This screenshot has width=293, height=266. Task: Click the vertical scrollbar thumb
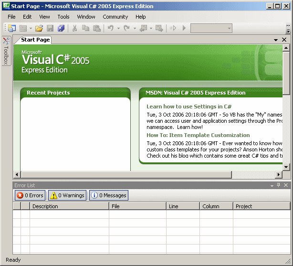[286, 74]
